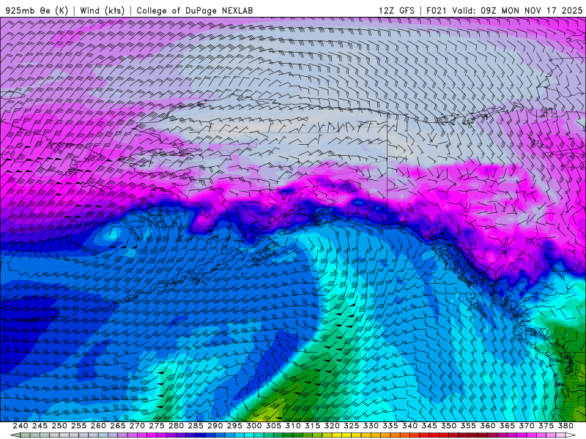This screenshot has width=586, height=439.
Task: Click the 240 colorbar label
Action: 21,426
